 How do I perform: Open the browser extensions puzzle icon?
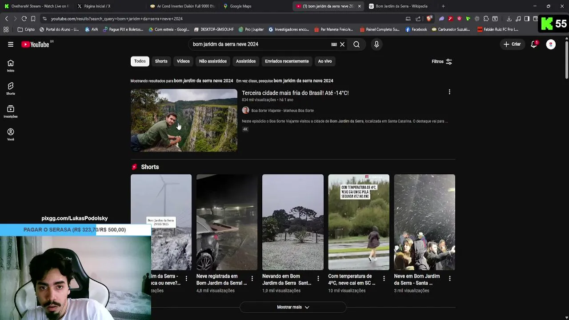pyautogui.click(x=486, y=19)
